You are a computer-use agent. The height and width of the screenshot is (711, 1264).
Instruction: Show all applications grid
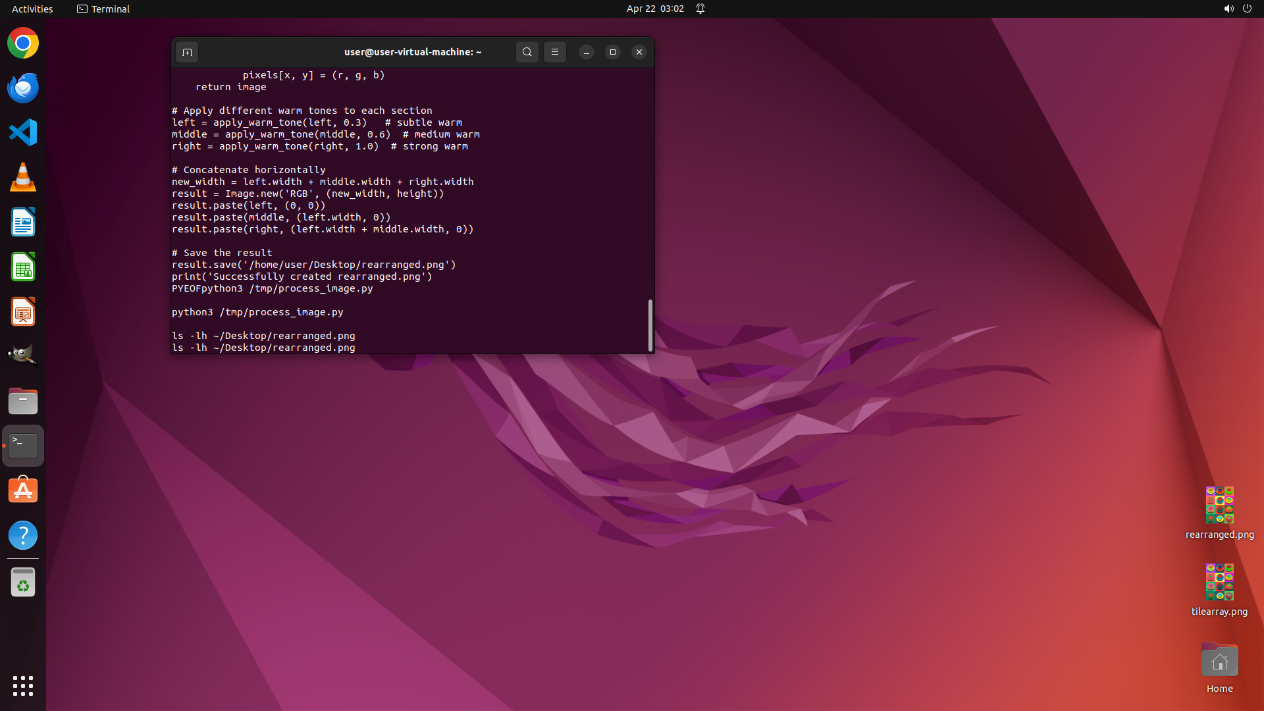point(23,685)
